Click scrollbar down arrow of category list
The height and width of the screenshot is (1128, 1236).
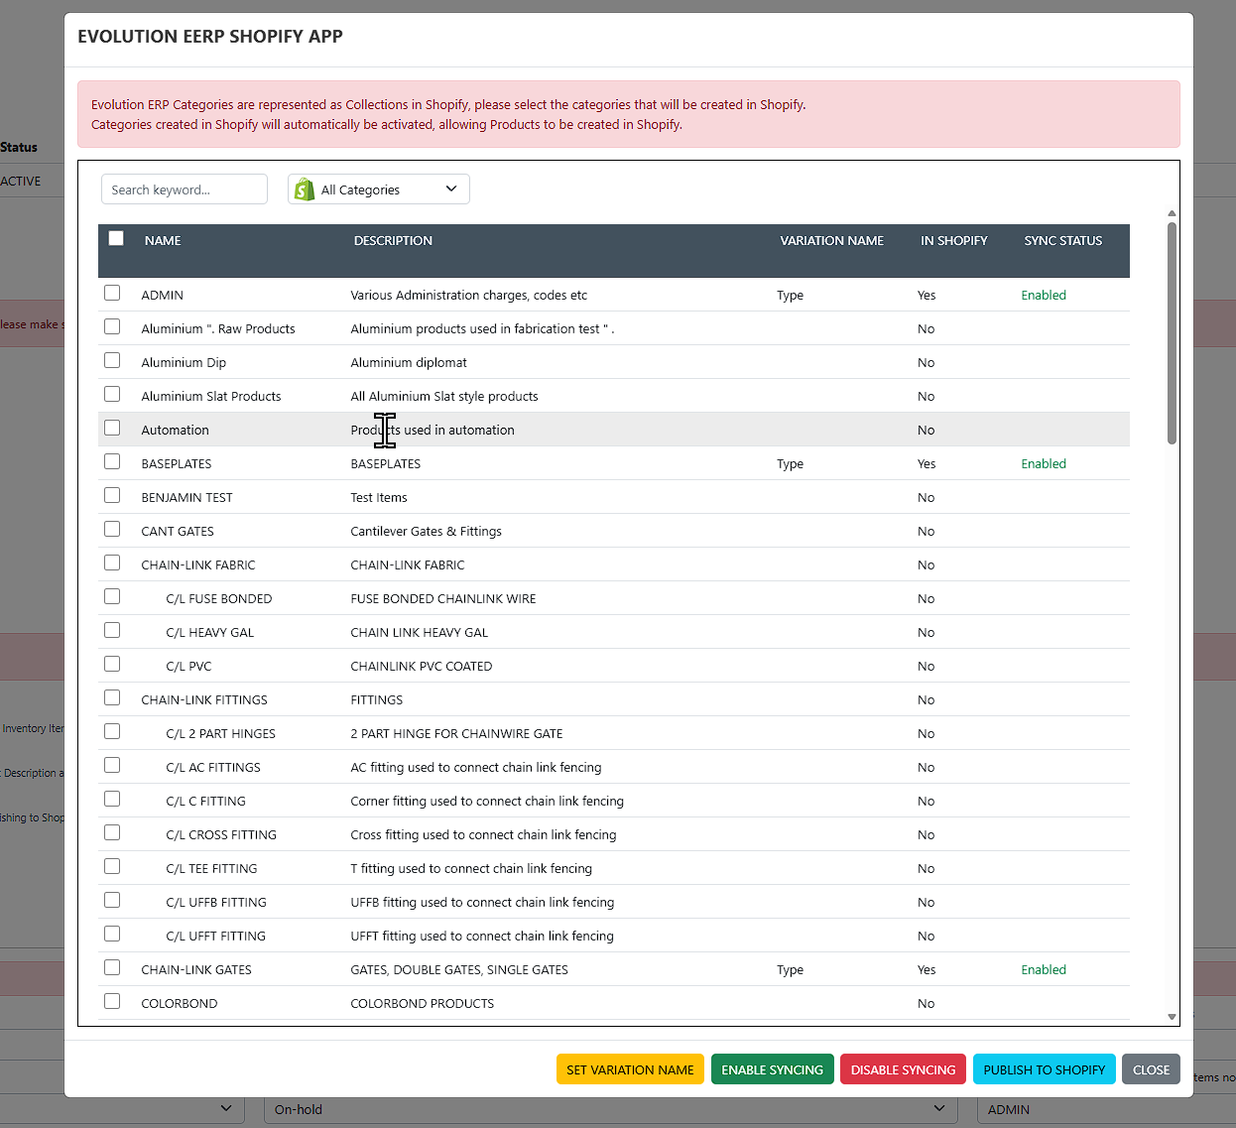point(1172,1017)
